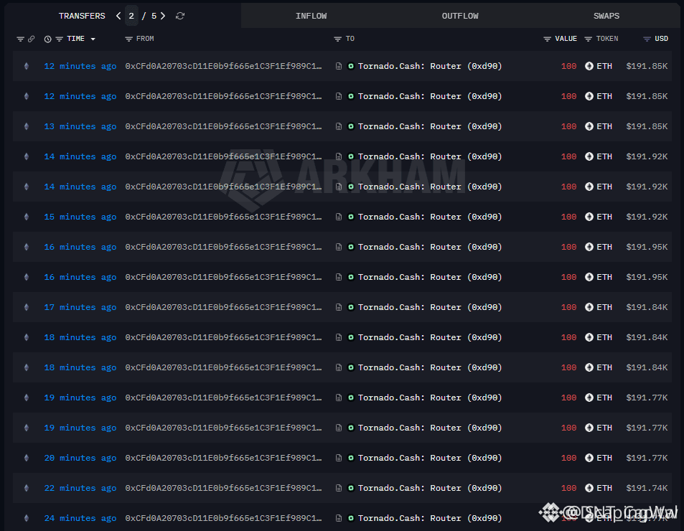The height and width of the screenshot is (531, 684).
Task: Click Ethereum chain icon in 24 minutes row
Action: coord(27,518)
